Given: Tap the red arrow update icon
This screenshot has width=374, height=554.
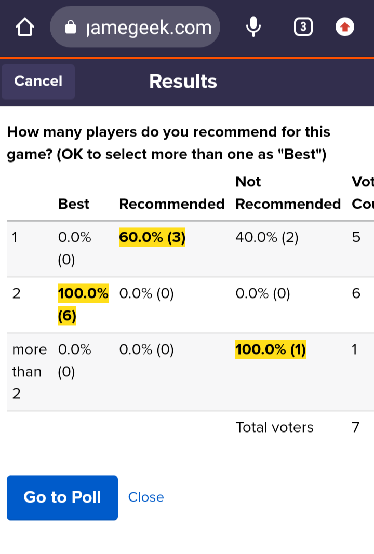Looking at the screenshot, I should (x=345, y=27).
